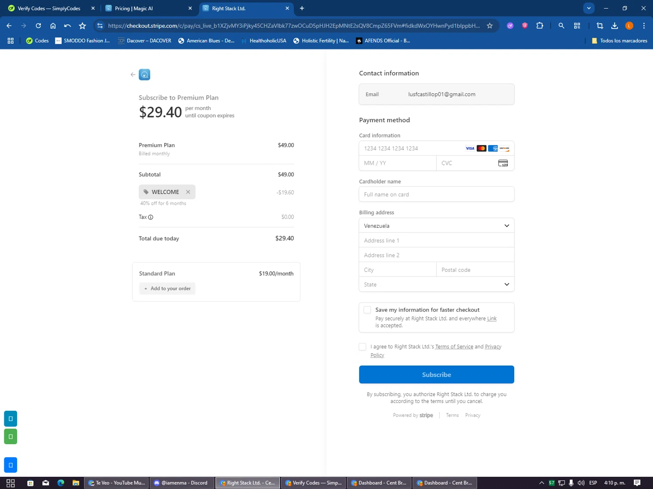Open the browser three-dot menu
653x489 pixels.
644,26
